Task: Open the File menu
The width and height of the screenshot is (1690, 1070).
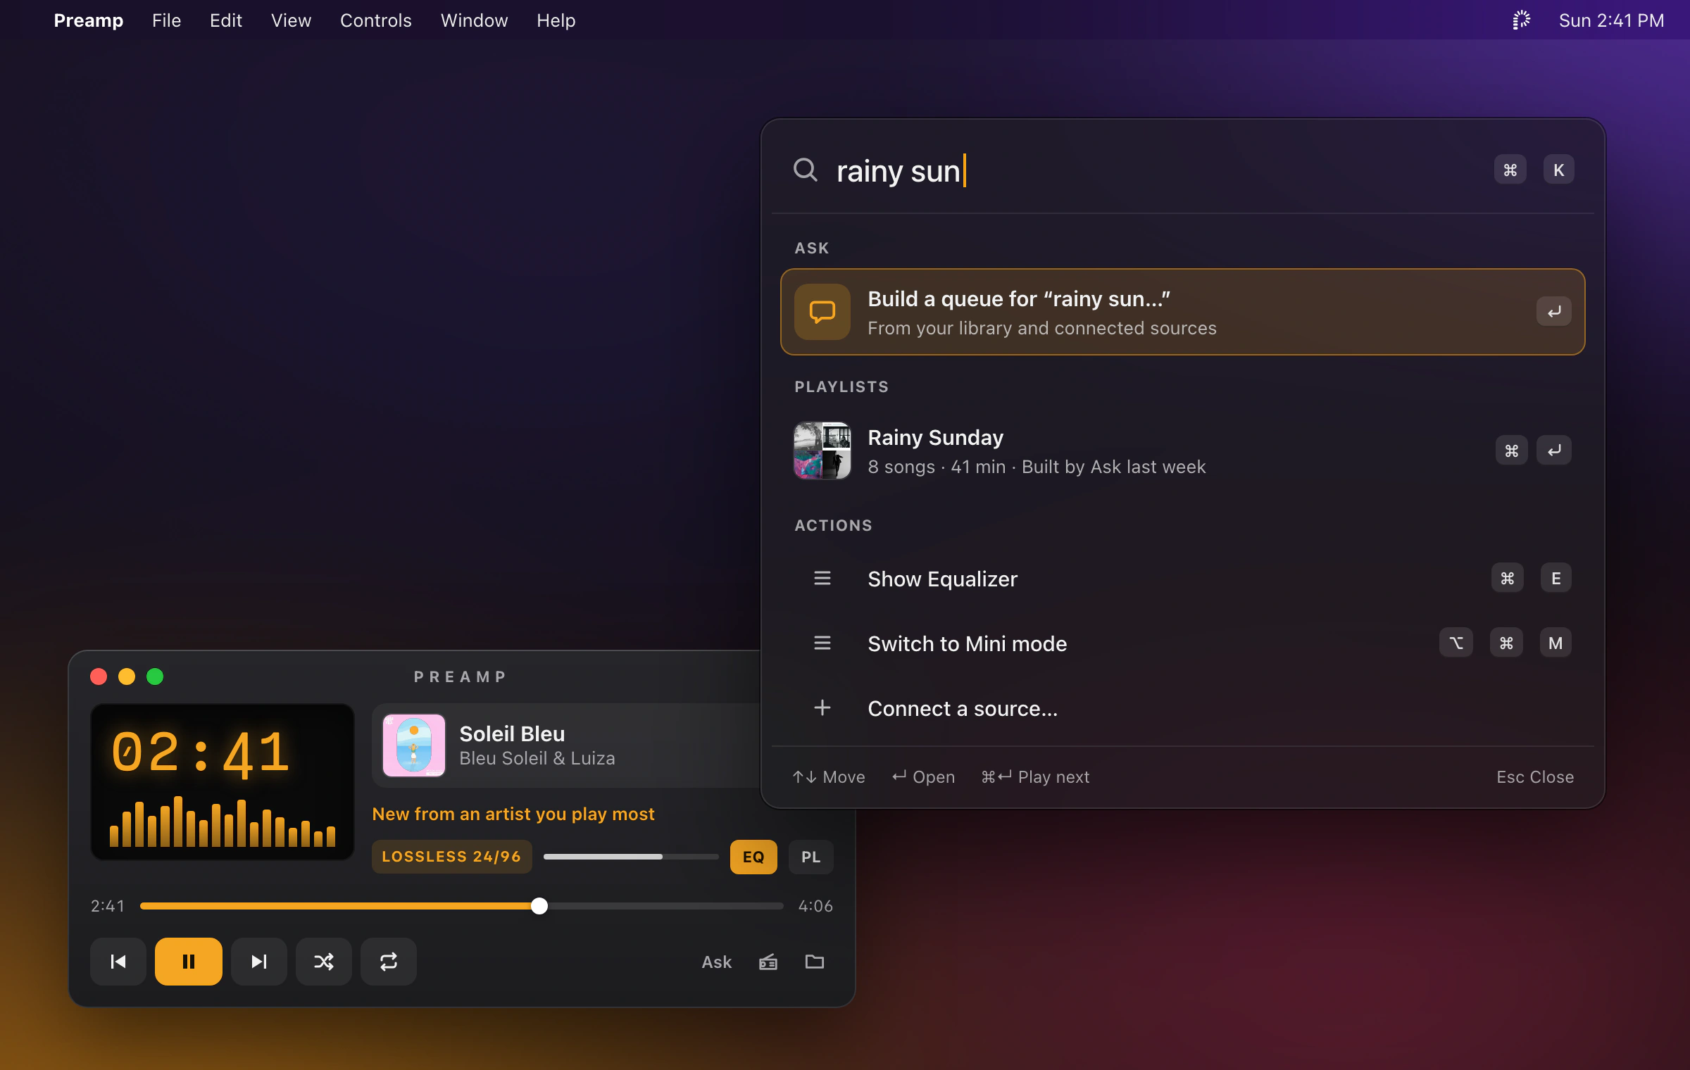Action: [166, 20]
